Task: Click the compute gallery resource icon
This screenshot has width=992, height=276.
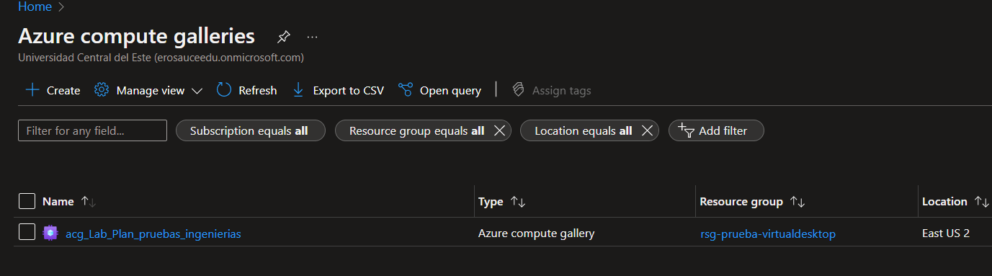Action: [x=50, y=233]
